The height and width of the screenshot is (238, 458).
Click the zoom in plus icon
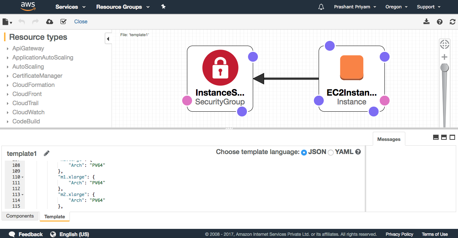tap(444, 57)
